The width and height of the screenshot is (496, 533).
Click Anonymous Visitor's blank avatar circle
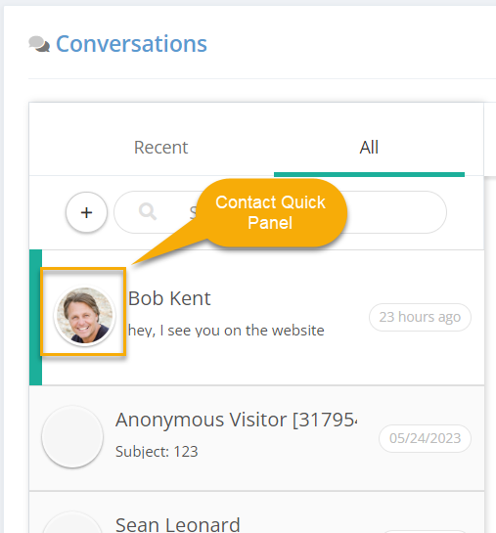pyautogui.click(x=72, y=436)
